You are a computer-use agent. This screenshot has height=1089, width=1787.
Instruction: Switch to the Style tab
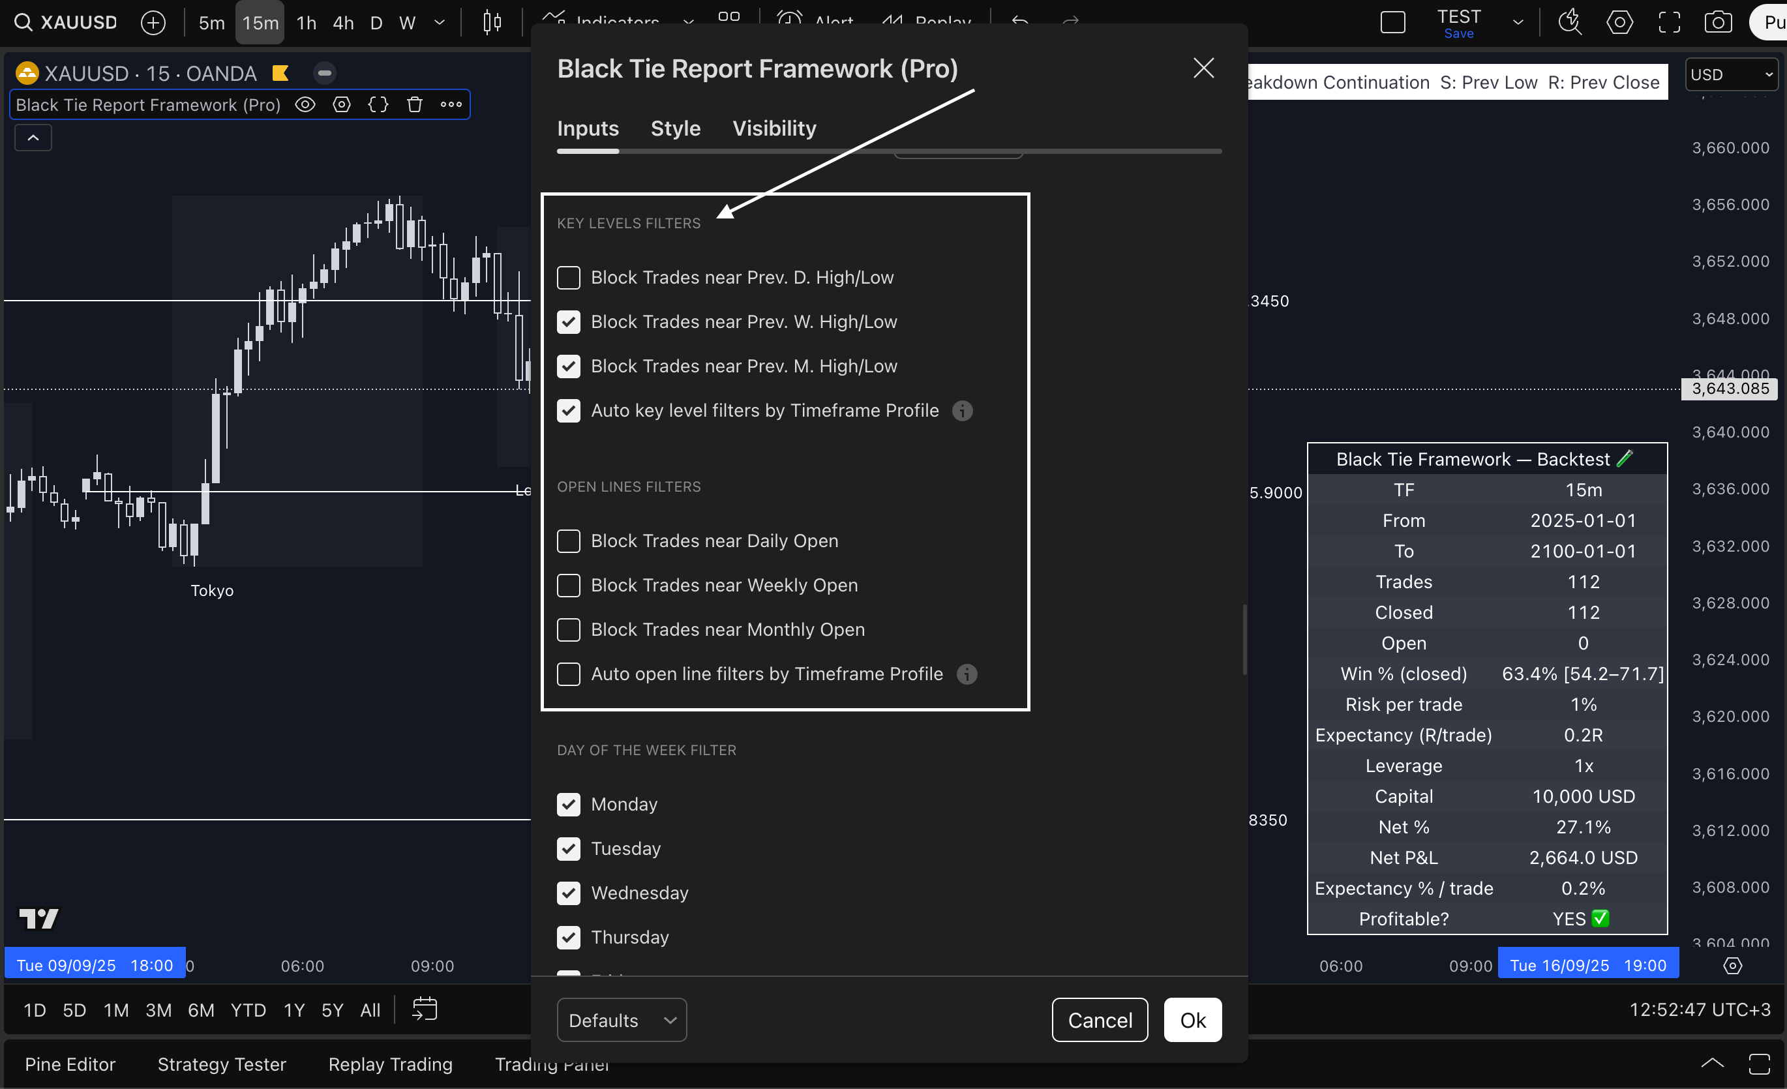675,128
